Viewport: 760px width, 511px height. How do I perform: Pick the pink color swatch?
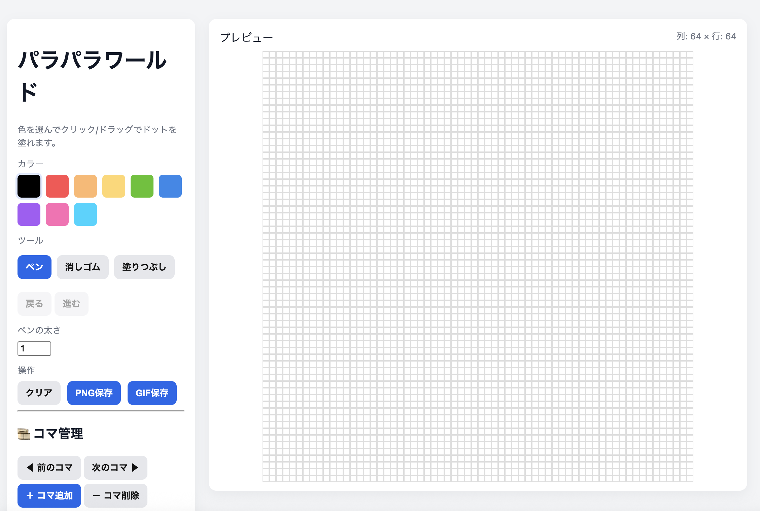pyautogui.click(x=57, y=214)
